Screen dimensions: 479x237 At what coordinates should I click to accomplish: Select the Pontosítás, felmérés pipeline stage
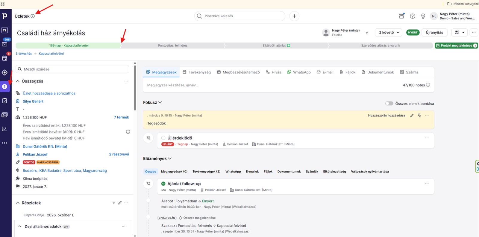(173, 46)
